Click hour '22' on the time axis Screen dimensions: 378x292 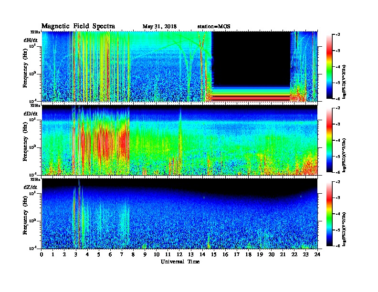pos(294,254)
